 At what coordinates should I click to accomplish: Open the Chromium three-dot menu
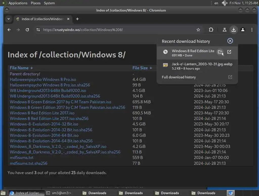pyautogui.click(x=252, y=30)
